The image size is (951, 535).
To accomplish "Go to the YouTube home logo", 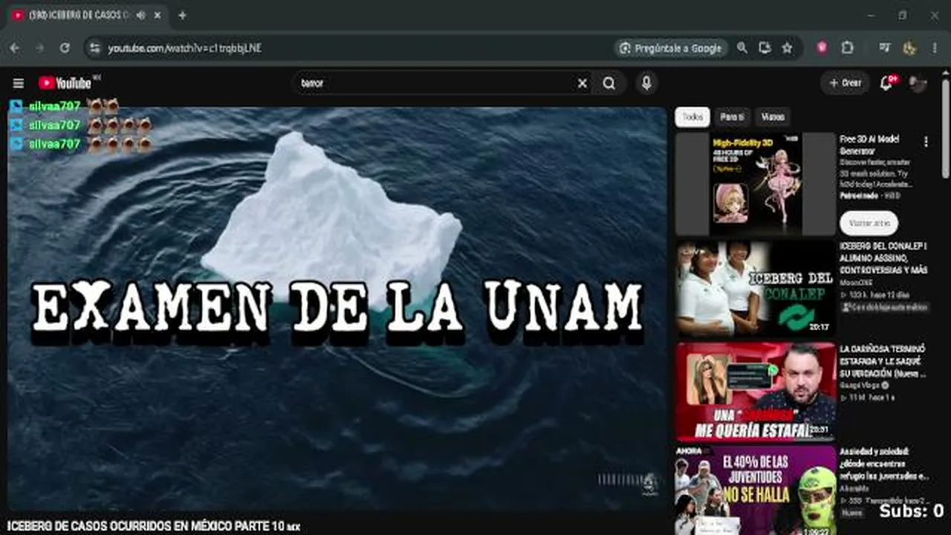I will click(x=65, y=83).
